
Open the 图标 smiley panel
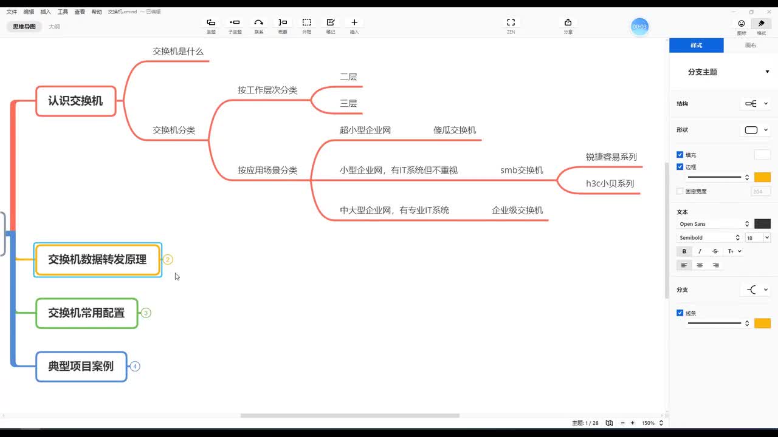(742, 25)
